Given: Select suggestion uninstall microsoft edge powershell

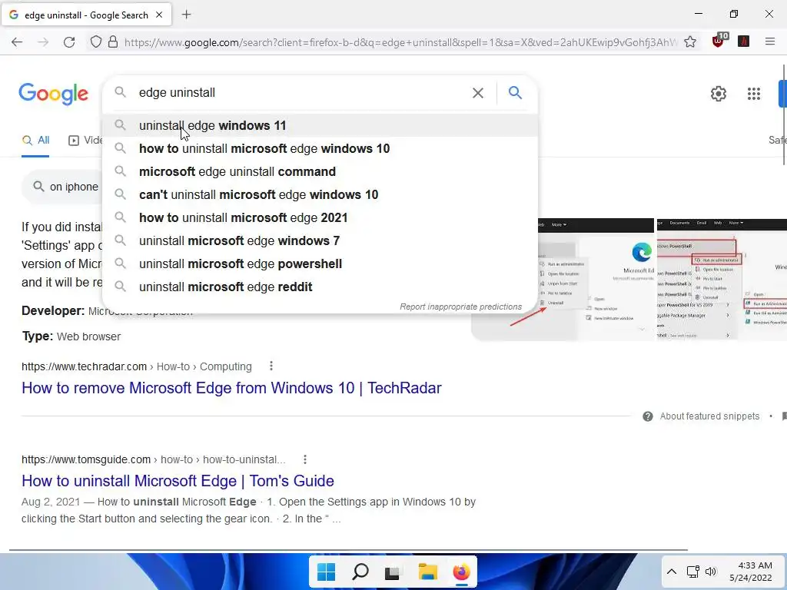Looking at the screenshot, I should tap(320, 264).
